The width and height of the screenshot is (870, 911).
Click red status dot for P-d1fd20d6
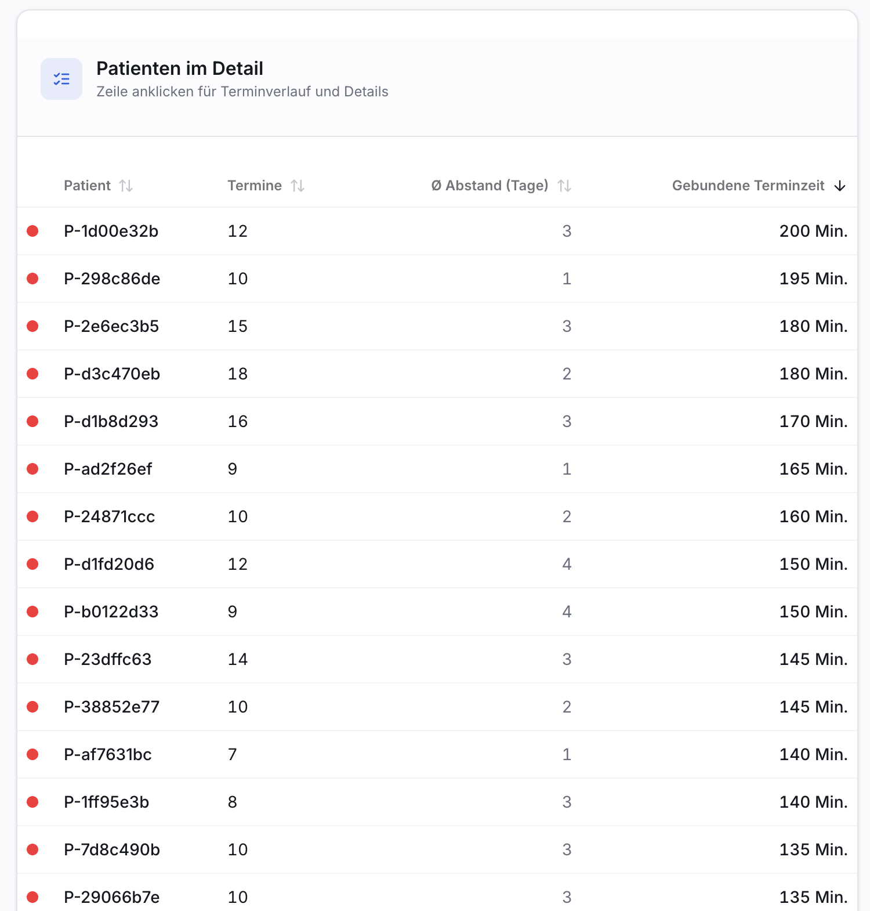[32, 564]
